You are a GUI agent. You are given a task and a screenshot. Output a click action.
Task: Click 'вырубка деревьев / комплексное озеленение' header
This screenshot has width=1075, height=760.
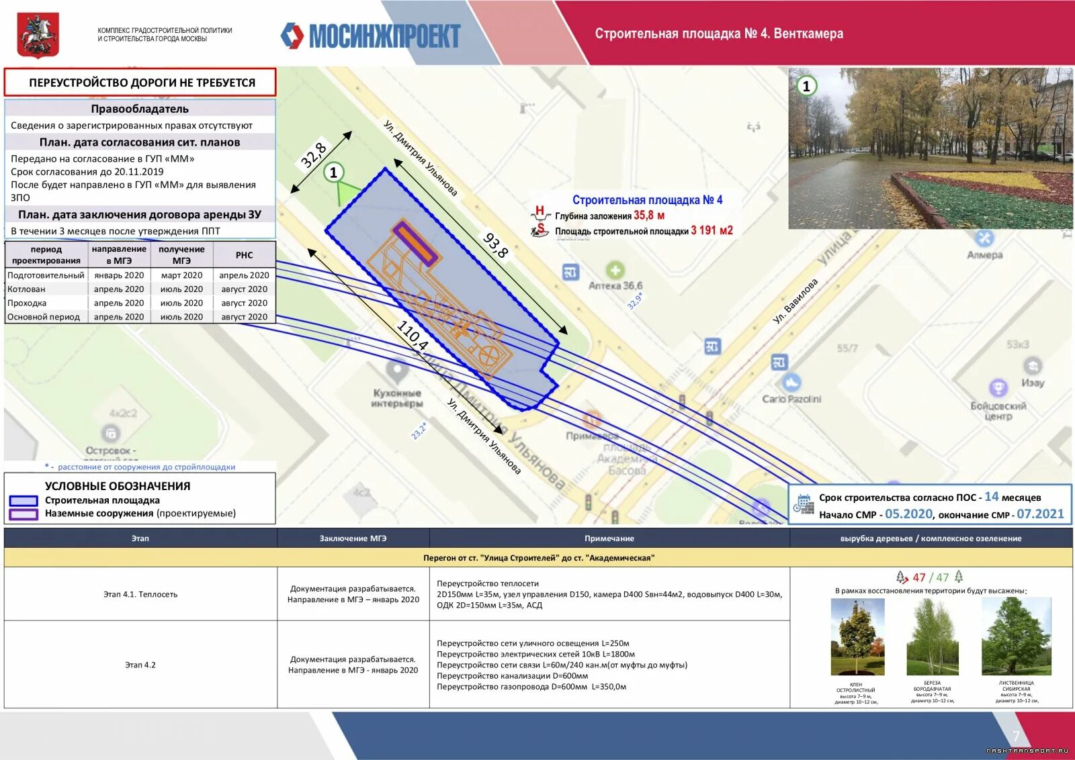931,538
